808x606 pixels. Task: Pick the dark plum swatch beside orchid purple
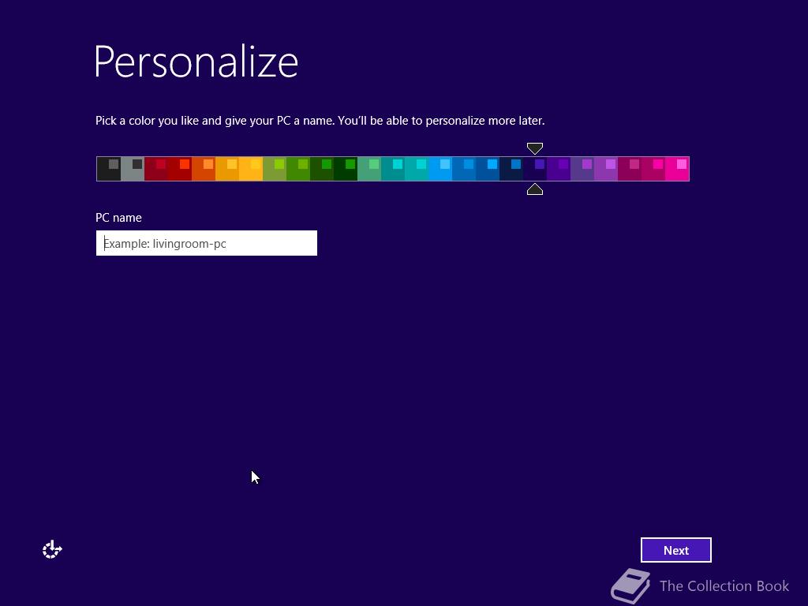click(630, 169)
